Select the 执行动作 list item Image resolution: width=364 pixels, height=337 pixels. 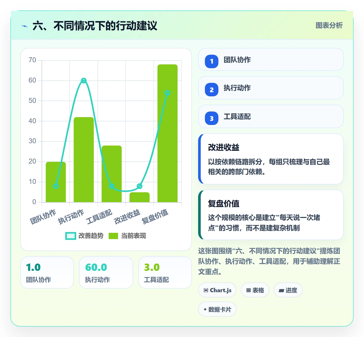[271, 88]
